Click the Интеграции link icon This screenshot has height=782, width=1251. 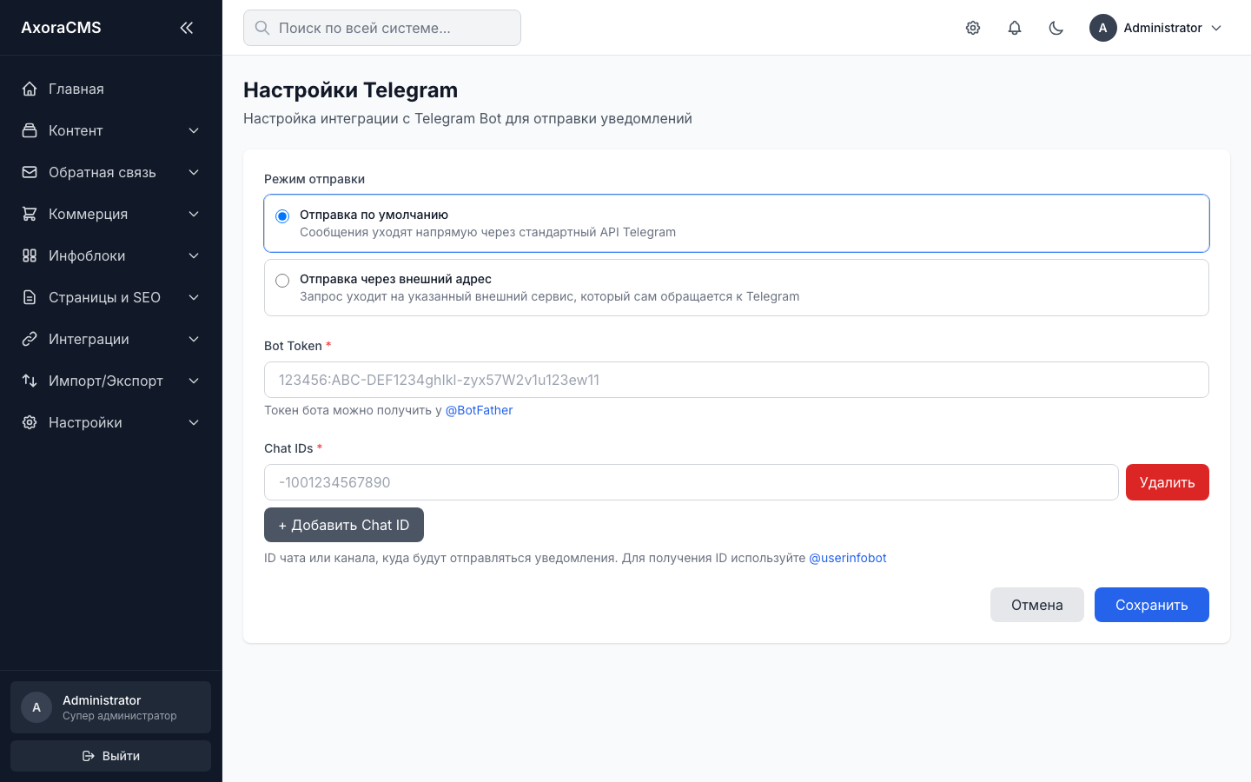click(x=30, y=339)
